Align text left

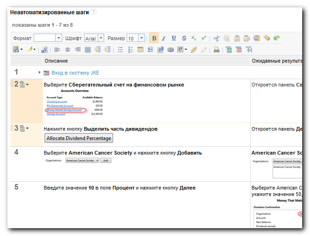tap(57, 50)
